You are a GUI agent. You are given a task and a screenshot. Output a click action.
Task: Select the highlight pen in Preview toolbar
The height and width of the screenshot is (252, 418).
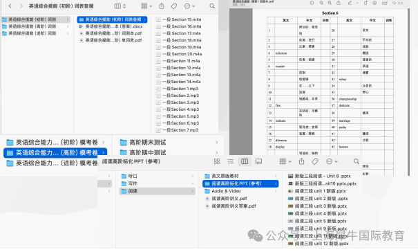pyautogui.click(x=350, y=3)
